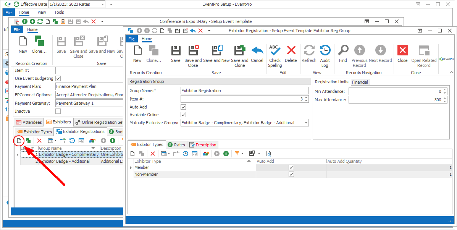This screenshot has width=457, height=230.
Task: Open Tools menu in EventPro Setup
Action: (x=59, y=12)
